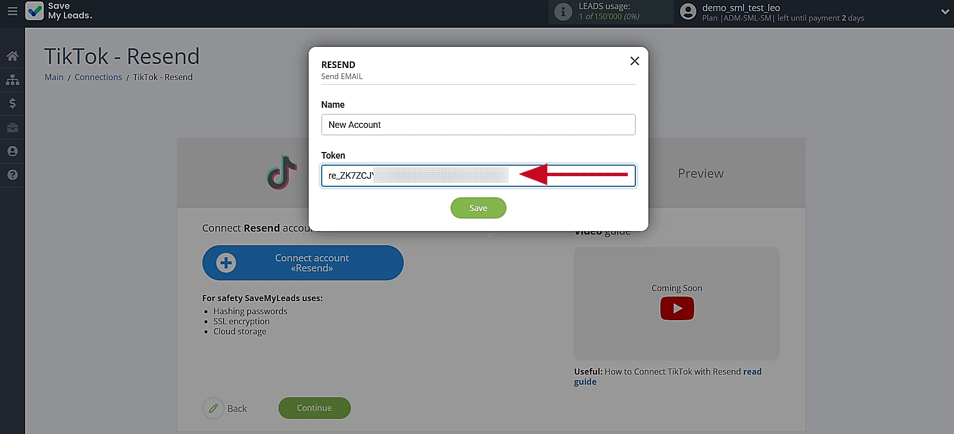Viewport: 954px width, 434px height.
Task: Close the RESEND dialog
Action: [x=634, y=61]
